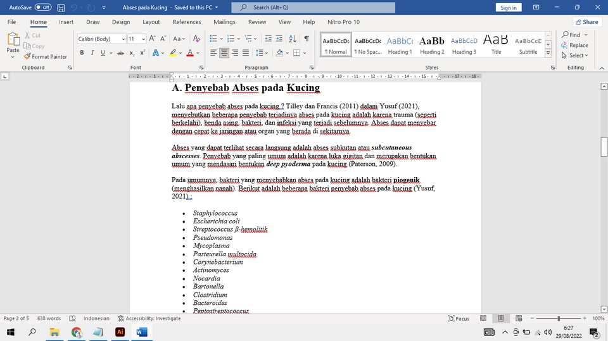Expand the Styles gallery More arrow
The image size is (608, 341).
tap(548, 53)
